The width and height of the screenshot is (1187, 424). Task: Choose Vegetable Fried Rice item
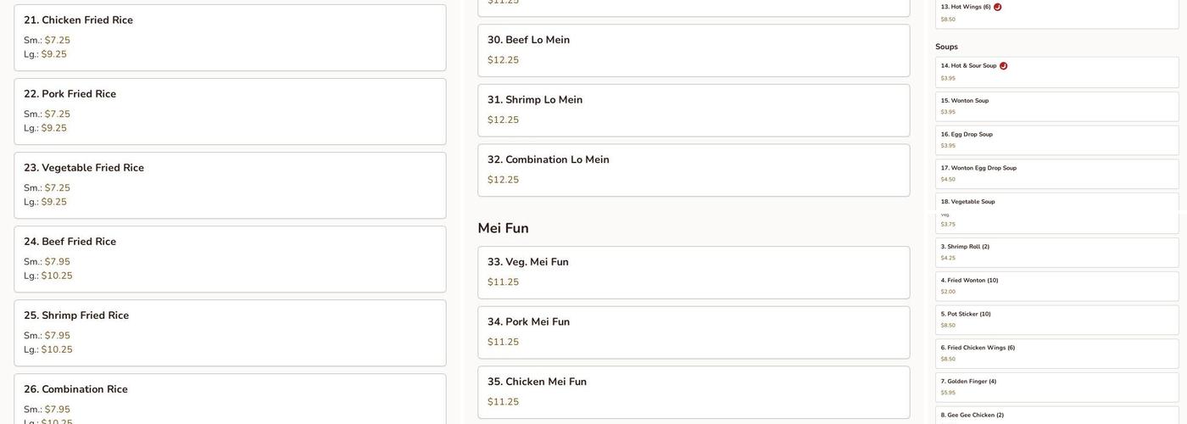click(x=230, y=185)
